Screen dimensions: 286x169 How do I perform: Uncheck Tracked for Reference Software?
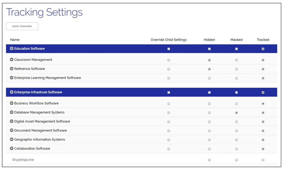263,69
